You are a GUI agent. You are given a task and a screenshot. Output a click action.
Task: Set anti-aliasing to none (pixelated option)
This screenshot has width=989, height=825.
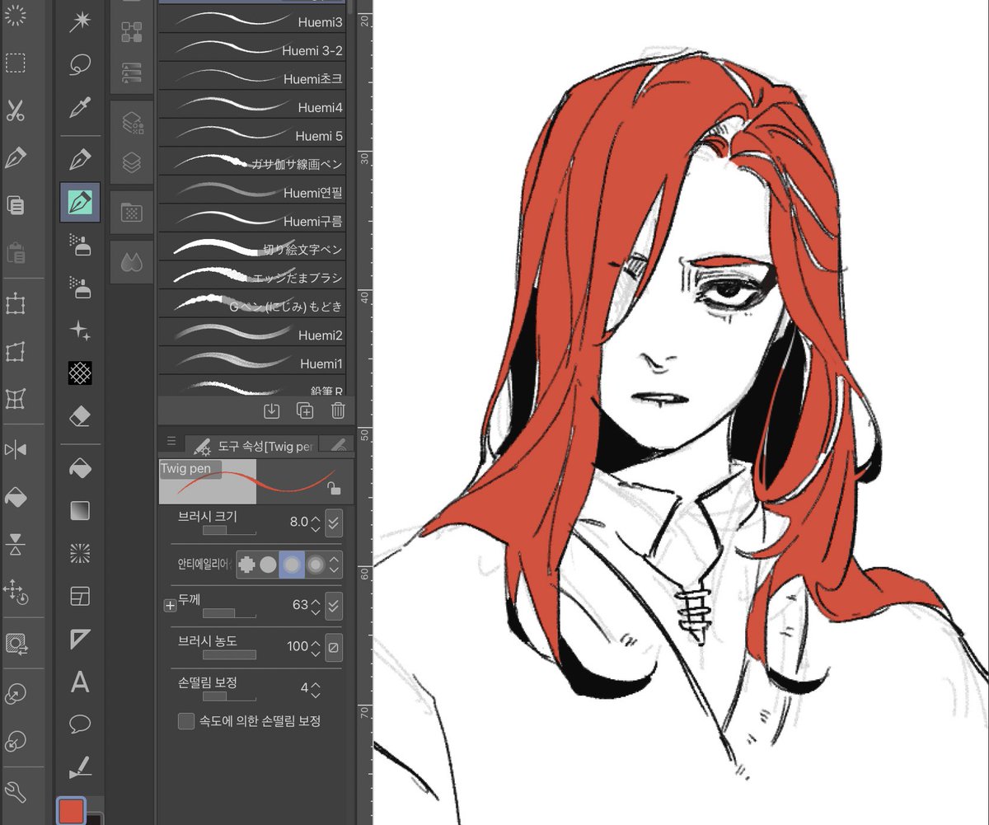(246, 565)
